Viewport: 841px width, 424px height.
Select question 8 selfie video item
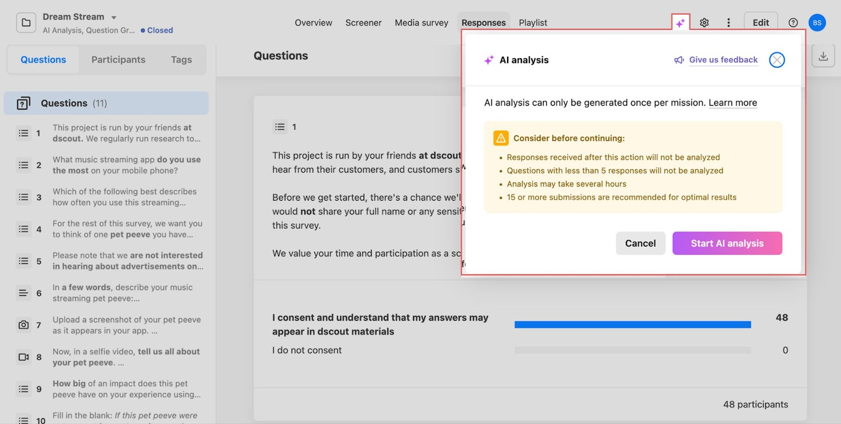(126, 357)
